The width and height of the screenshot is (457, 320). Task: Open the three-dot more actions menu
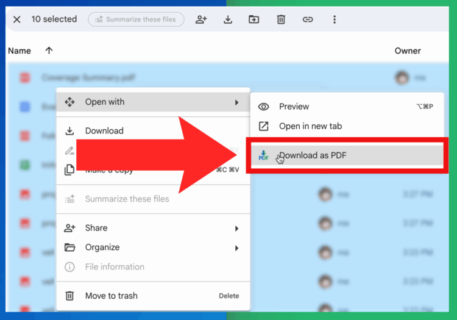(335, 20)
